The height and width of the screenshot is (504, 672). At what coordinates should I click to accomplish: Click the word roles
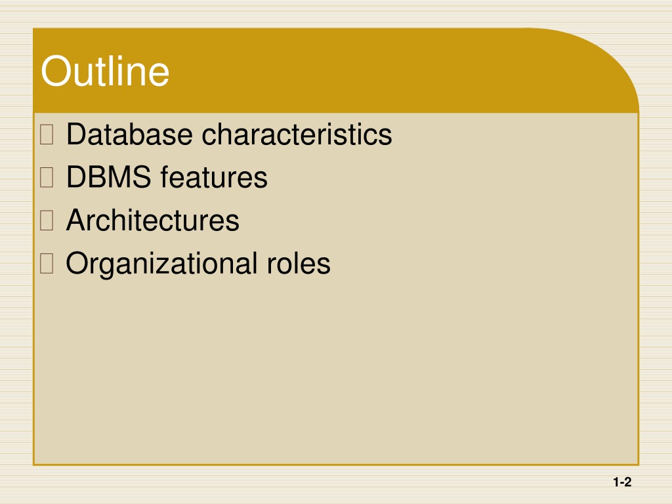point(299,263)
